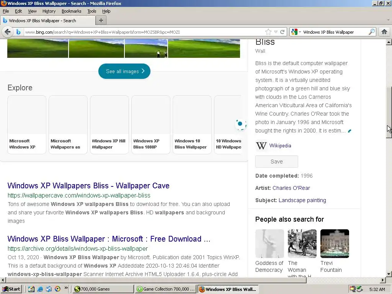Open the Microsoft Windows XP explore card
This screenshot has height=294, width=392.
coord(27,125)
